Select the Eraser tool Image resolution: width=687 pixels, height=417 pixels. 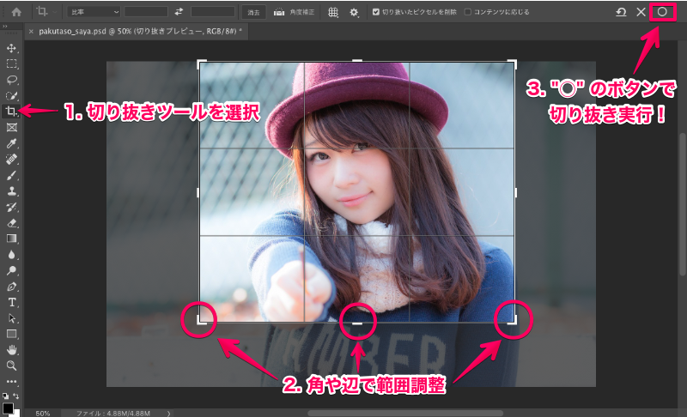[12, 222]
